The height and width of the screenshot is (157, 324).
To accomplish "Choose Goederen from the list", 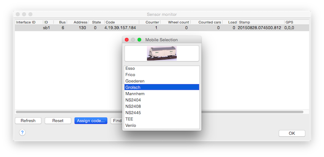I will (x=162, y=81).
